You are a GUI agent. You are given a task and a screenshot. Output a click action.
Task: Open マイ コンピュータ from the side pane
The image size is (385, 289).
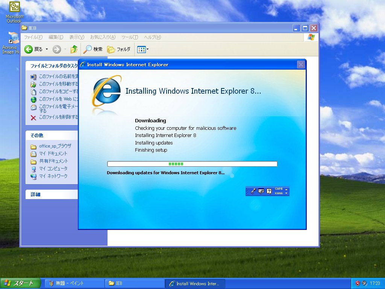(53, 169)
